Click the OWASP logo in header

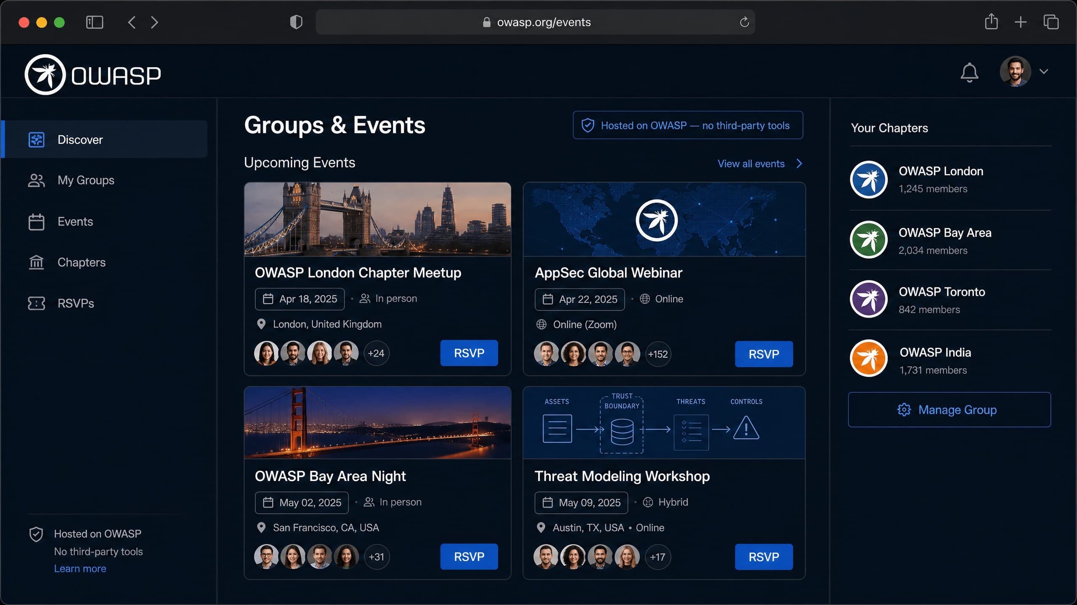[93, 75]
